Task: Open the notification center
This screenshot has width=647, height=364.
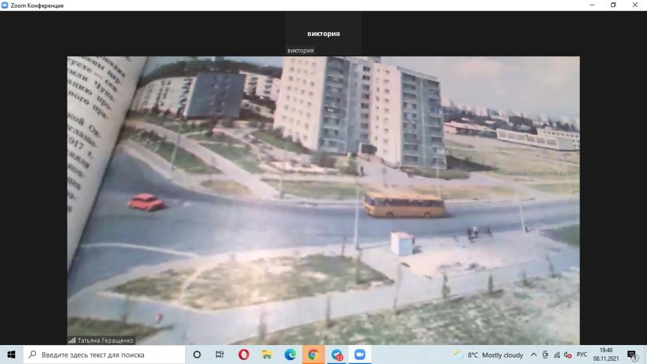Action: click(632, 355)
